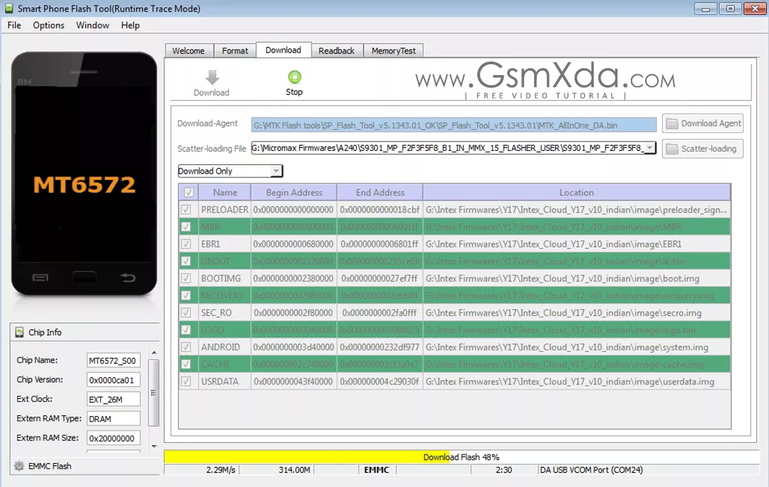
Task: Click the Download Agent button
Action: (x=703, y=124)
